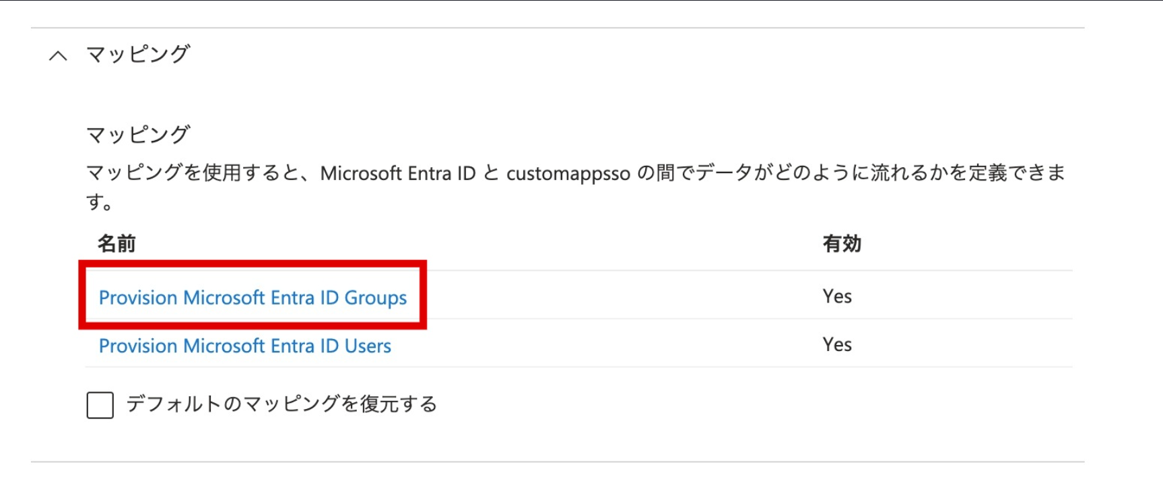The image size is (1163, 502).
Task: Click Yes value in Groups row
Action: click(837, 296)
